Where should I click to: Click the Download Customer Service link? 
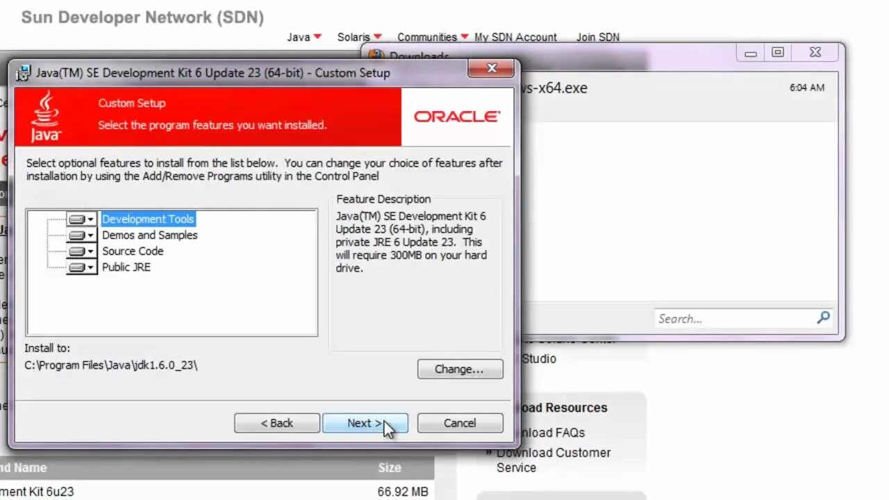(554, 460)
